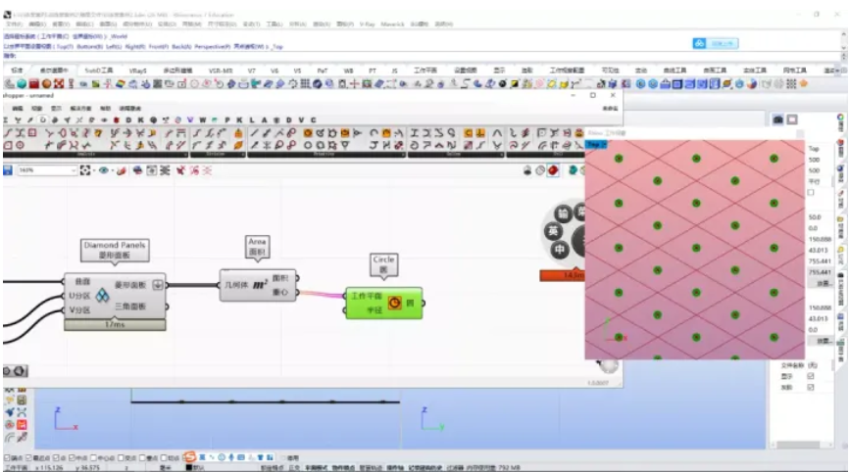Click the blue cloud upload button

click(716, 43)
